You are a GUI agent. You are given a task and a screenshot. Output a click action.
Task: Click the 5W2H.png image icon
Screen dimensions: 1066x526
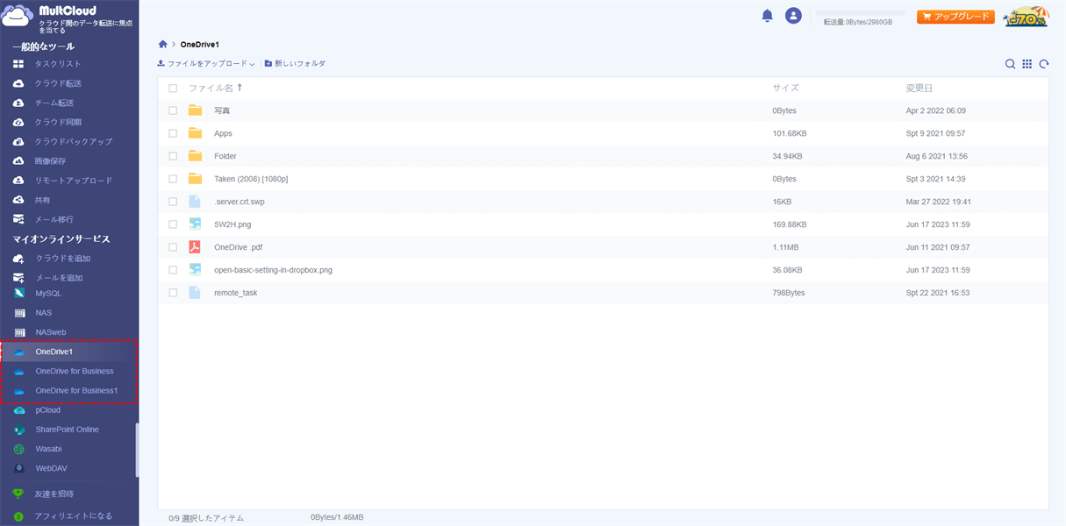(x=195, y=224)
